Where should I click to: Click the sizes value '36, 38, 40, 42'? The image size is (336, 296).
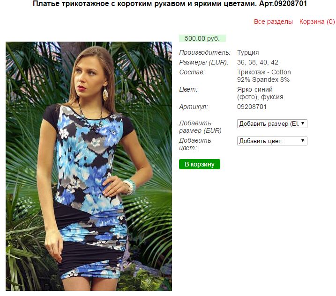pos(258,62)
